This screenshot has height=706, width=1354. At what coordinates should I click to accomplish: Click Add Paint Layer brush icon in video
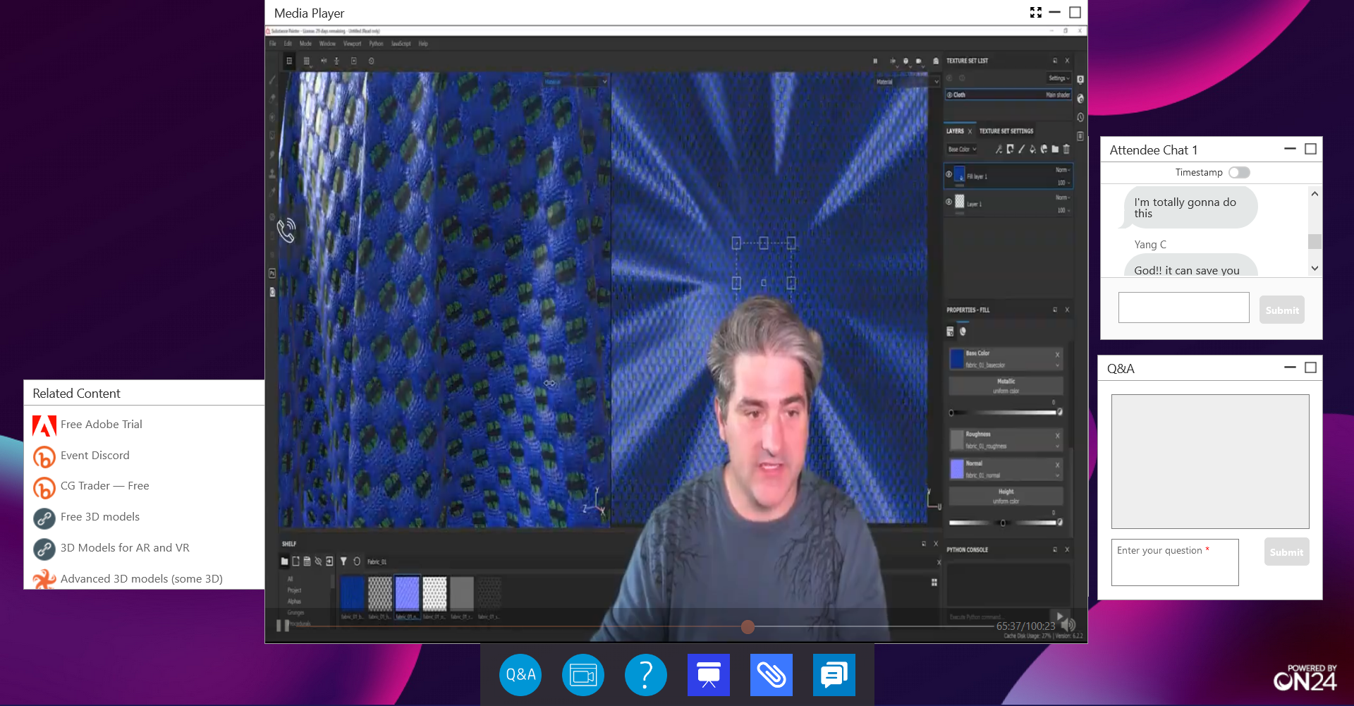(1021, 150)
